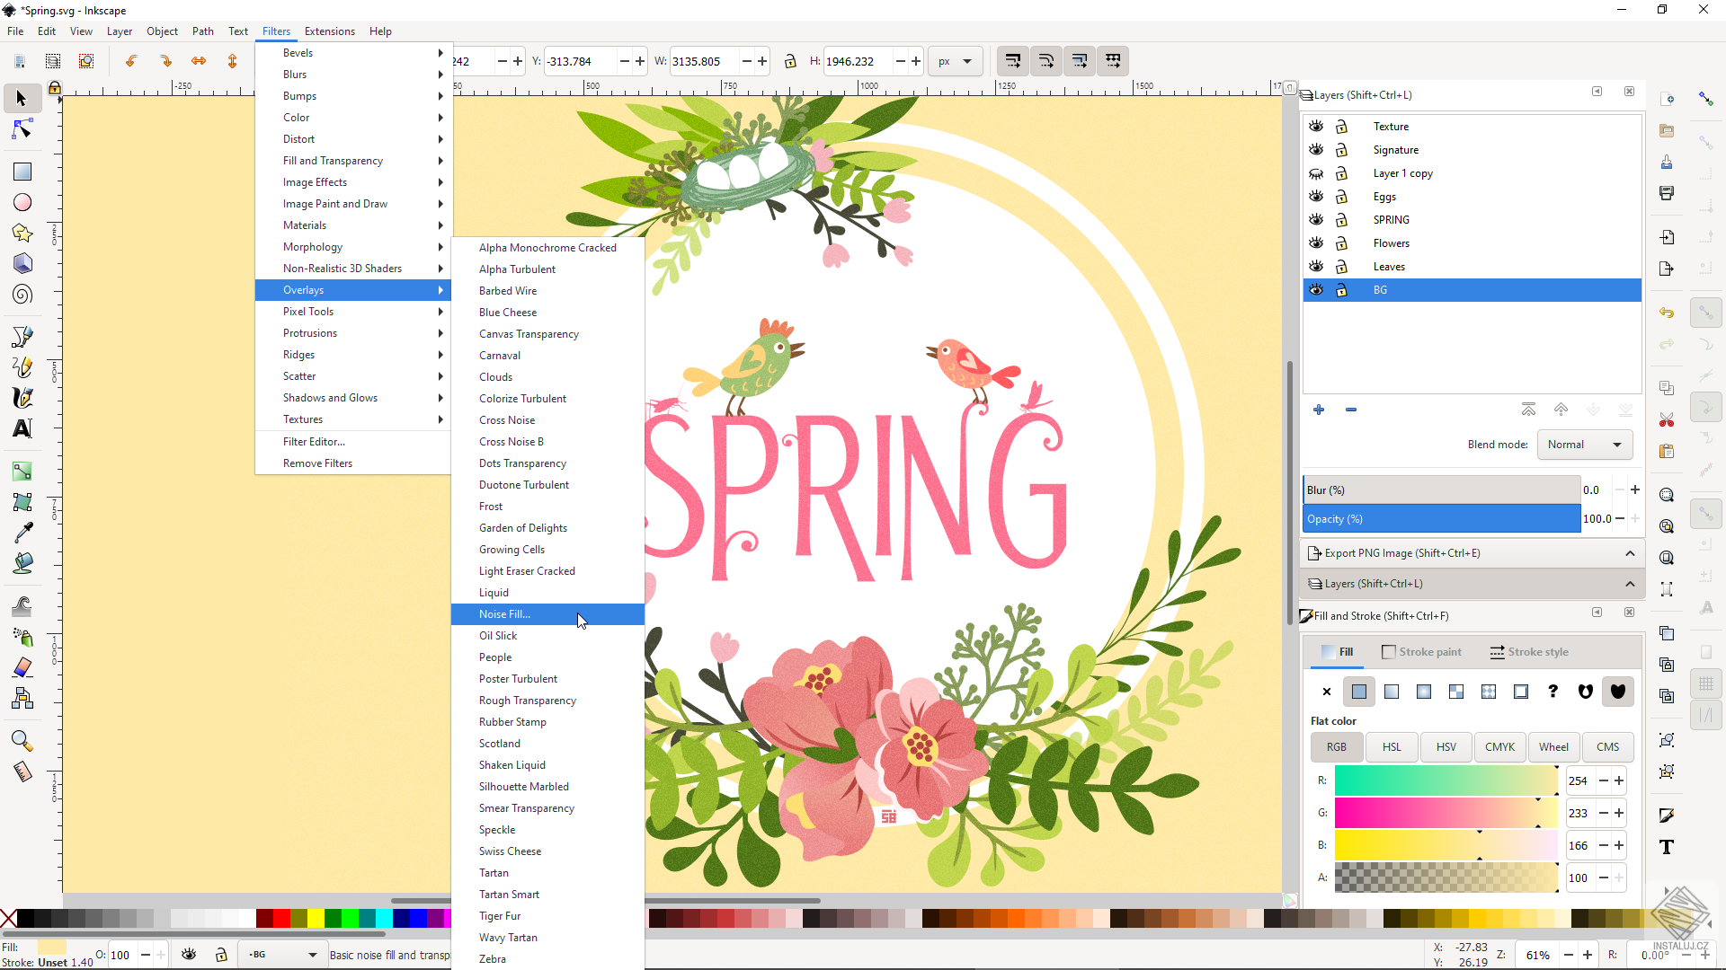
Task: Open the Blend mode dropdown
Action: point(1583,445)
